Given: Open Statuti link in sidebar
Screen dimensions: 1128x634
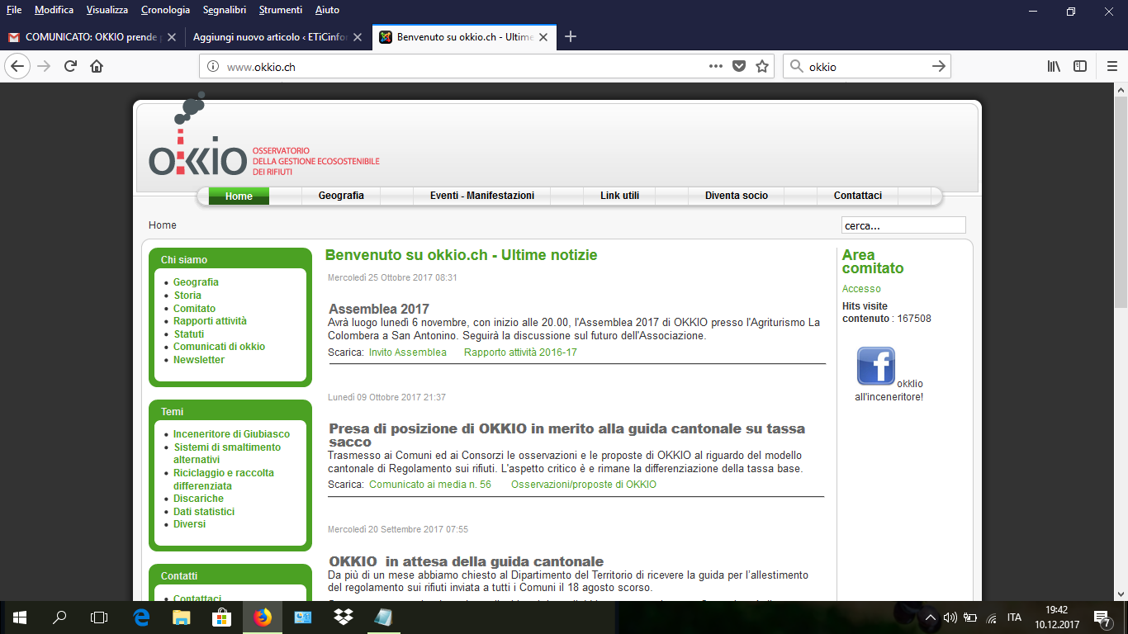Looking at the screenshot, I should 189,334.
